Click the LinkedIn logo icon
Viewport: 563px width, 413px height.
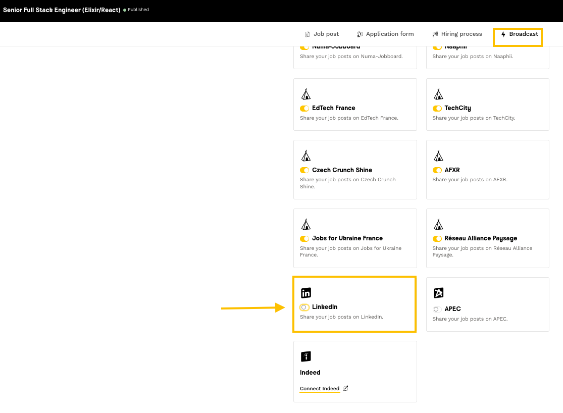305,293
